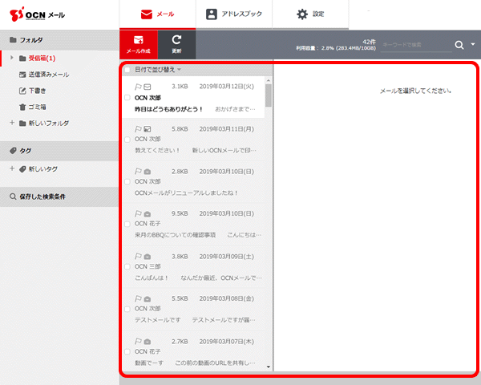This screenshot has height=385, width=481.
Task: Click opened-mail icon on the 3.8KB mail
Action: tap(148, 257)
